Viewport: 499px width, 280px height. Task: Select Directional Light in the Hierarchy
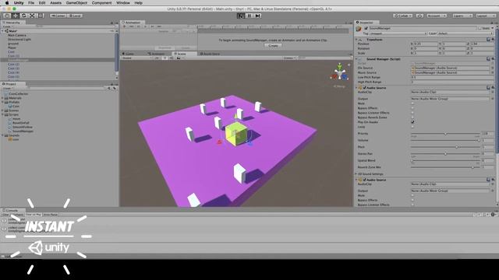coord(19,40)
